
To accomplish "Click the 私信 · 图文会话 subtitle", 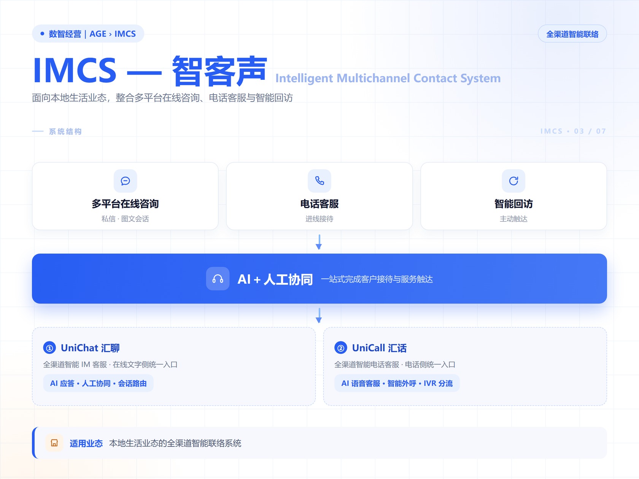I will pyautogui.click(x=125, y=219).
